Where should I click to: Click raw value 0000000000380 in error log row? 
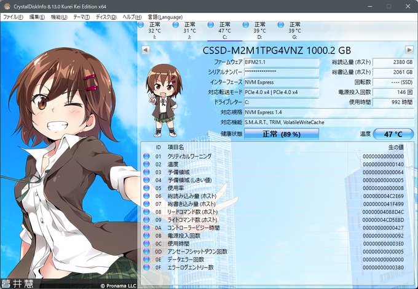383,267
